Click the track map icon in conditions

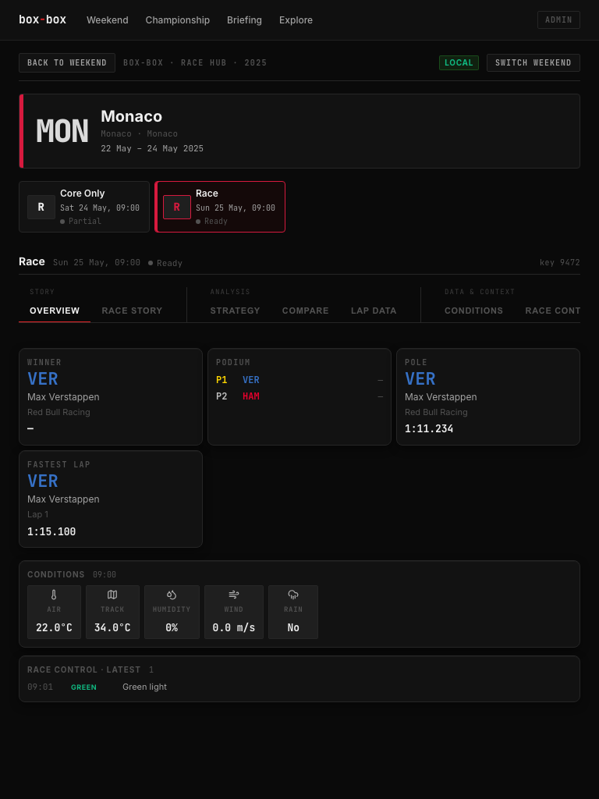click(112, 595)
